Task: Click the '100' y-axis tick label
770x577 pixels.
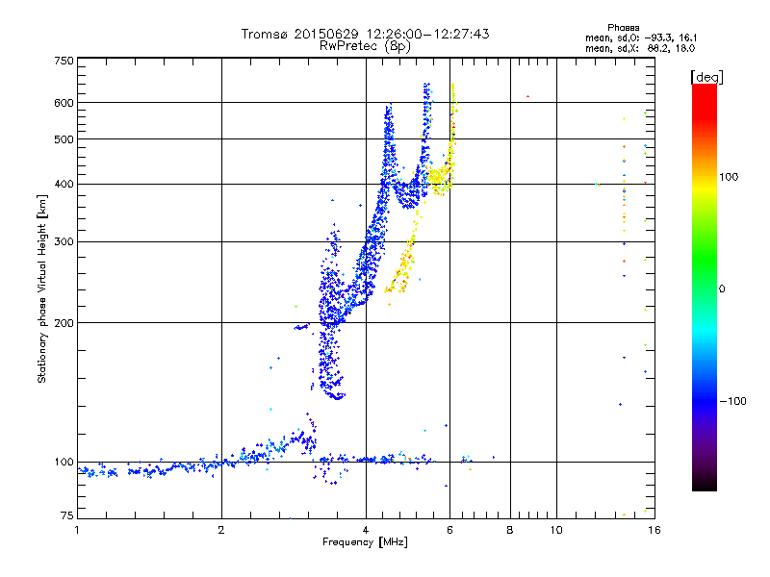Action: click(x=64, y=463)
